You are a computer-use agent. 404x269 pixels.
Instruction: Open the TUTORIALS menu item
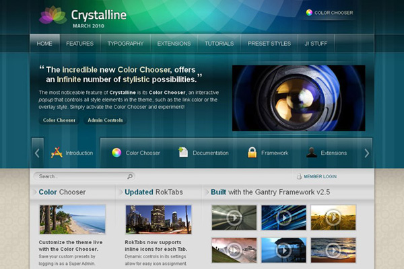coord(220,44)
